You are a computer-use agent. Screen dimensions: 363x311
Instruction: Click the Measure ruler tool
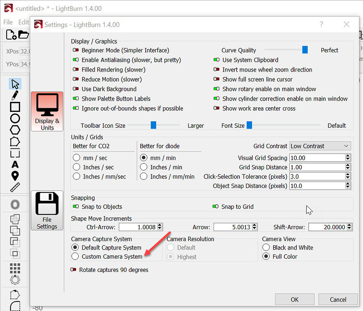click(15, 187)
